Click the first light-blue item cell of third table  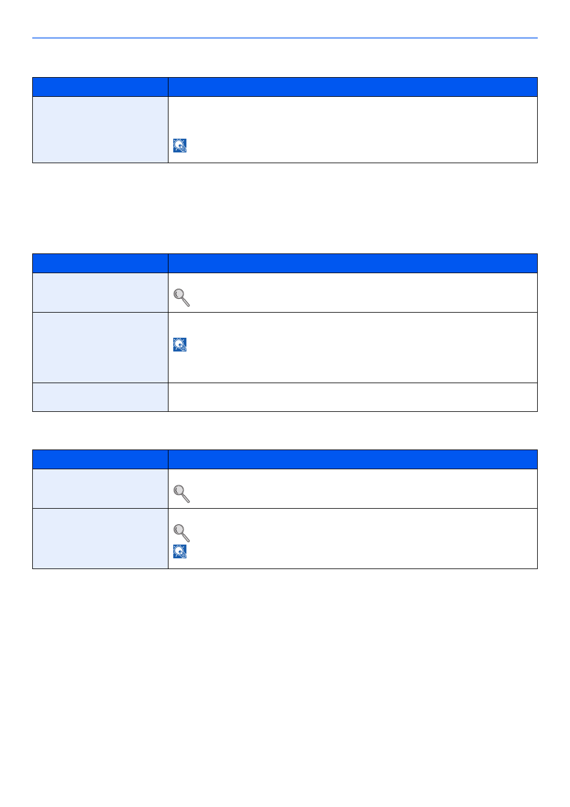(x=100, y=489)
